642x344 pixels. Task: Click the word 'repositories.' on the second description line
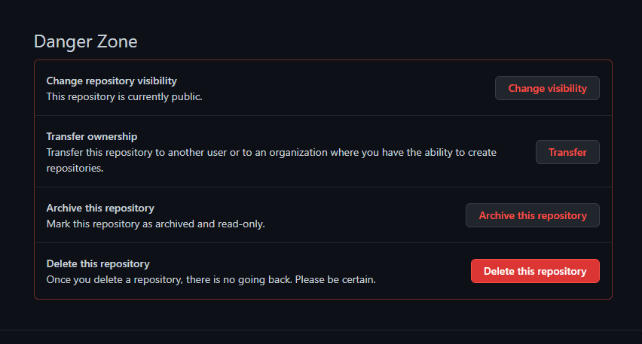[75, 168]
